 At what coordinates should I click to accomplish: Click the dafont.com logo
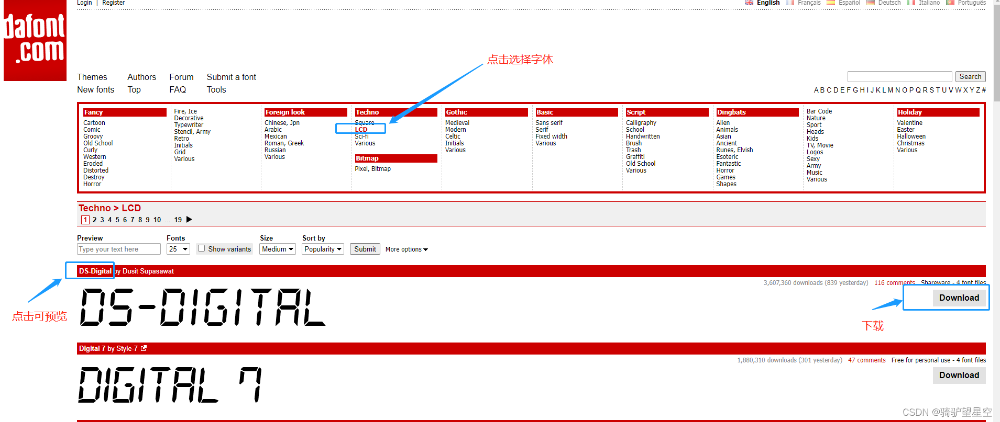point(35,40)
